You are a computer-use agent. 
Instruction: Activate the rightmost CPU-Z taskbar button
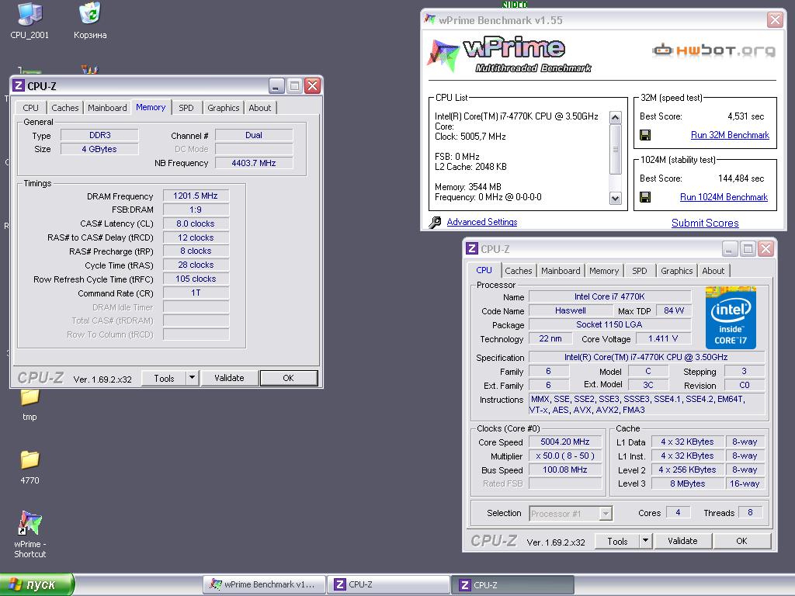point(513,584)
